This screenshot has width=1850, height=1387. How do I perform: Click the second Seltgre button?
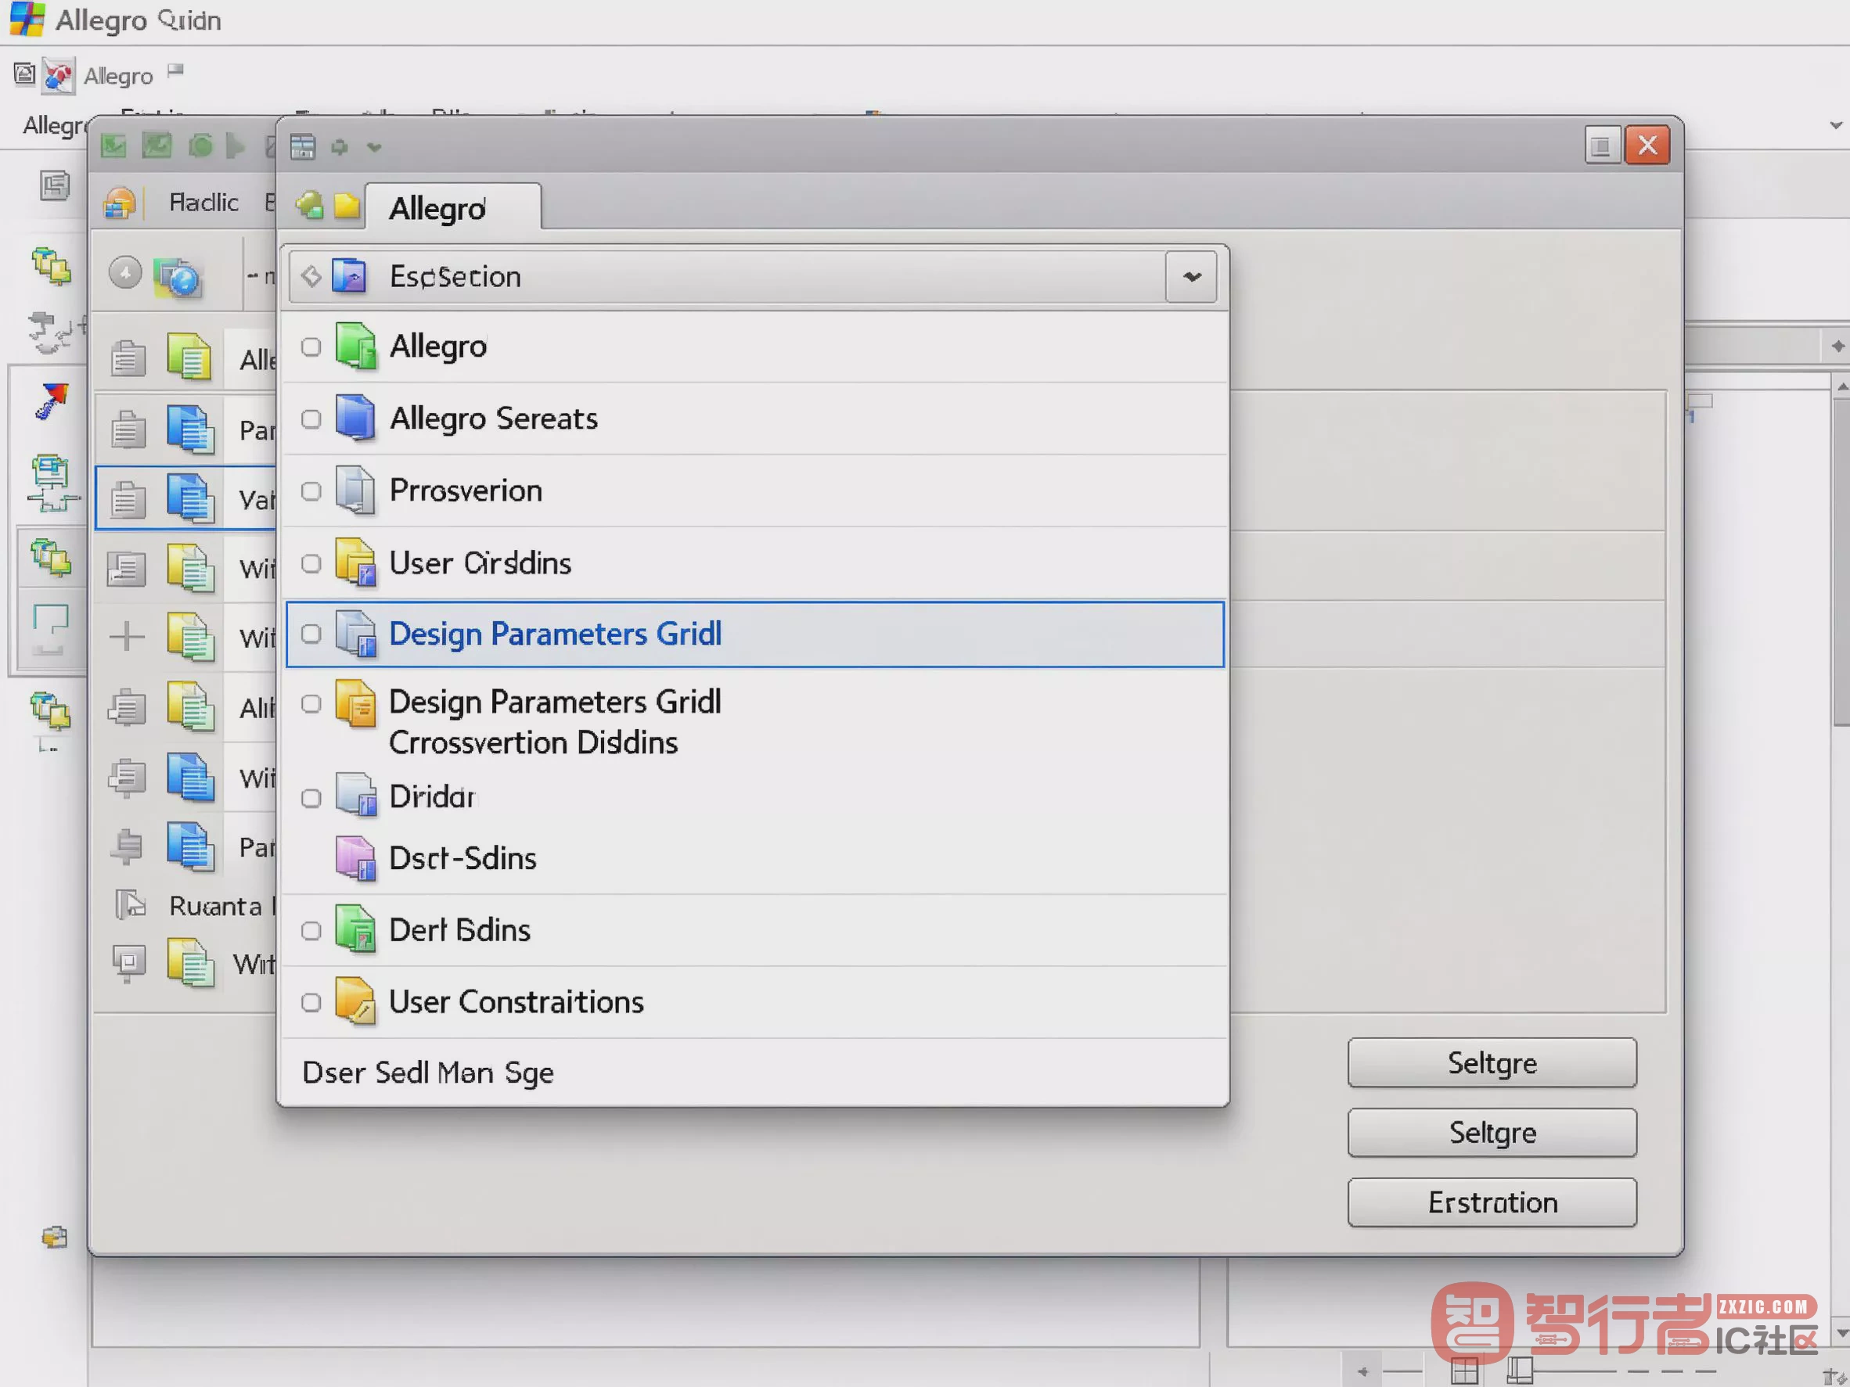pyautogui.click(x=1492, y=1133)
